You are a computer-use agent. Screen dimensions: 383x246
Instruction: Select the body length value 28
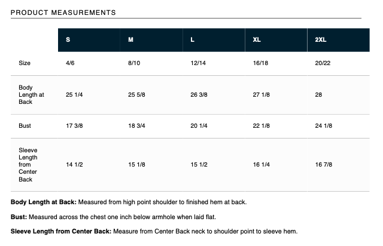[x=318, y=94]
